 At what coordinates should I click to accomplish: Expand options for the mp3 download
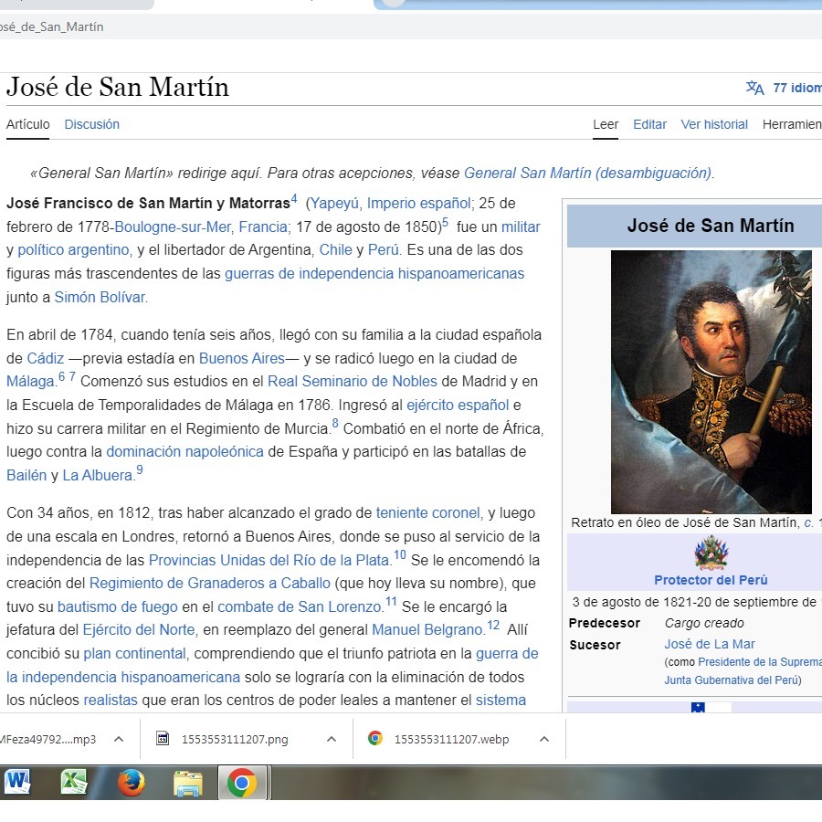click(119, 739)
